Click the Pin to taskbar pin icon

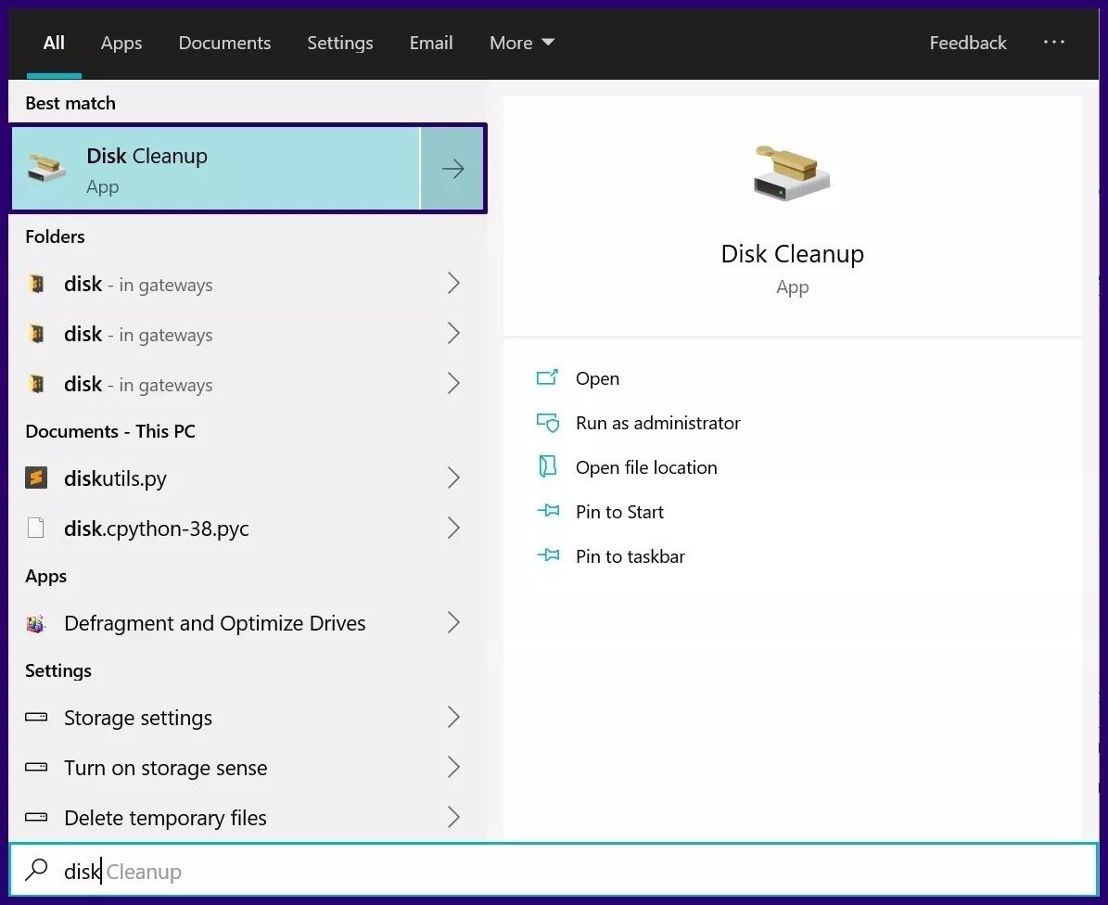548,555
